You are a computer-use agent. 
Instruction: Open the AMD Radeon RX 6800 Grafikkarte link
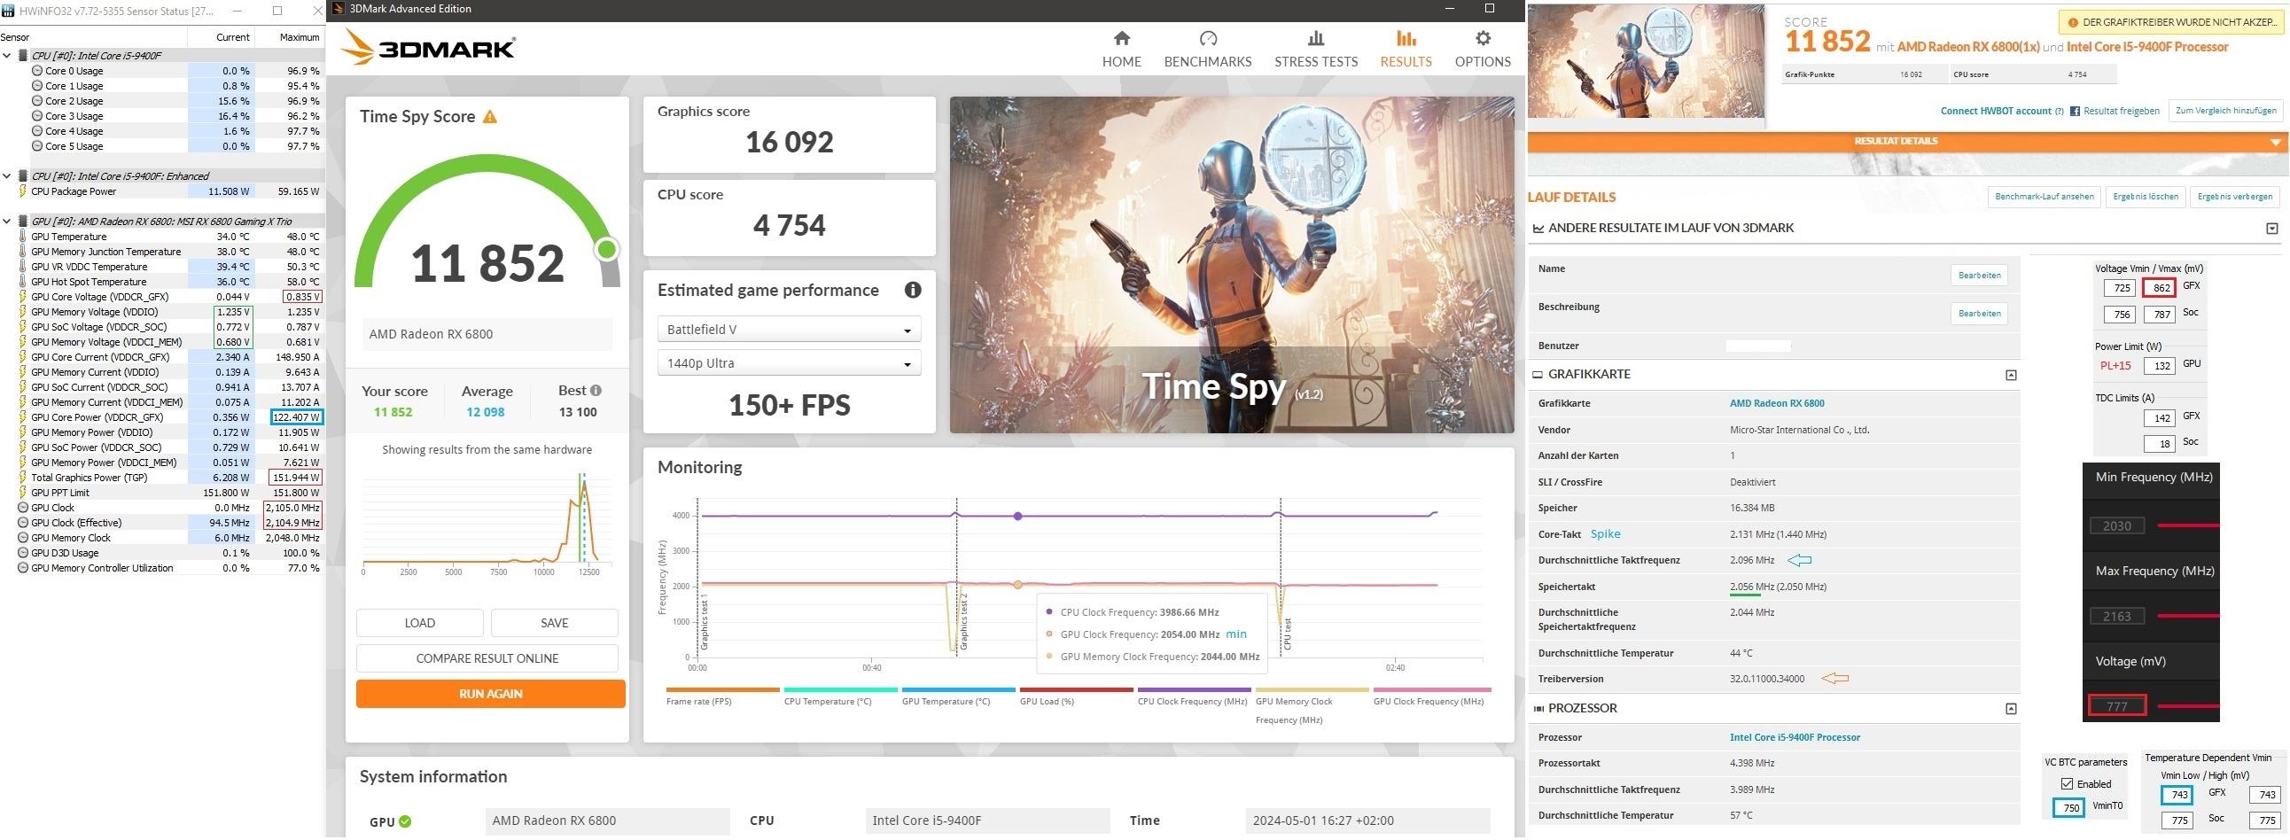(1776, 403)
